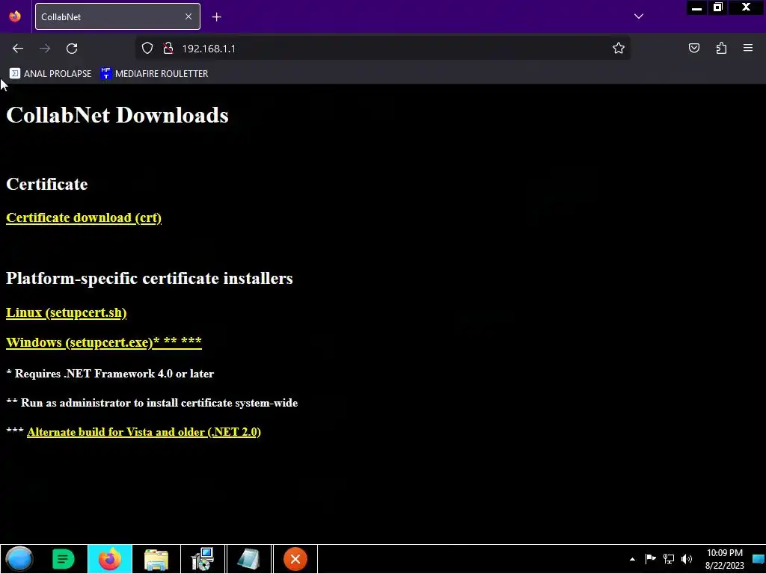Open the Start menu orb

tap(19, 559)
